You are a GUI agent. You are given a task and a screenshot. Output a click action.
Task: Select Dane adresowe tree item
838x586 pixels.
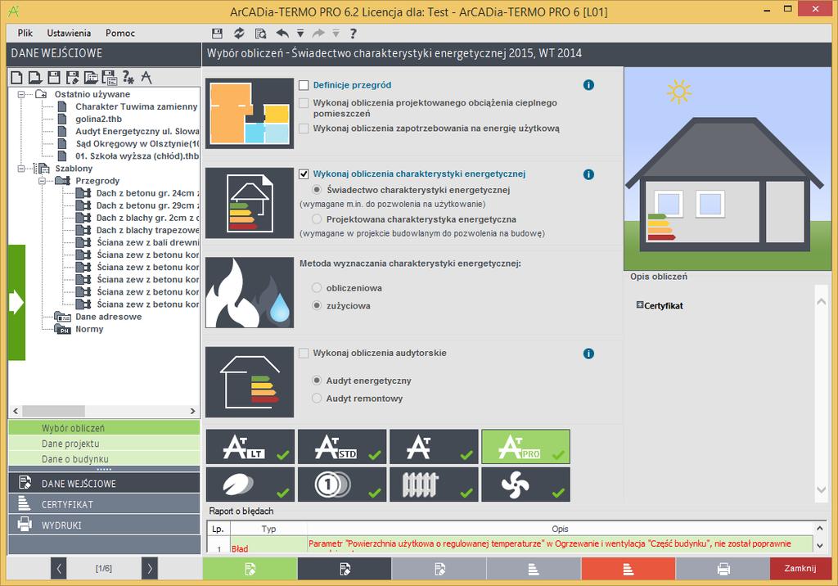[109, 317]
